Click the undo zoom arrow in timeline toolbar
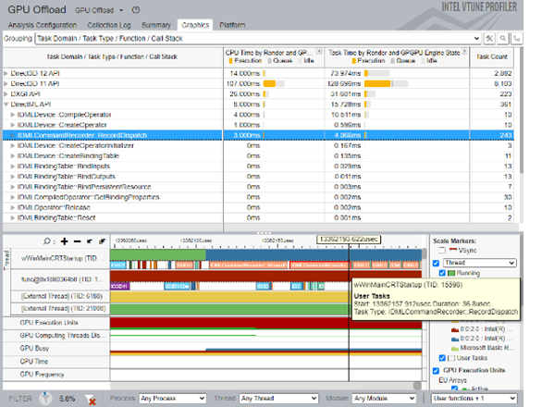The height and width of the screenshot is (407, 542). [x=90, y=241]
